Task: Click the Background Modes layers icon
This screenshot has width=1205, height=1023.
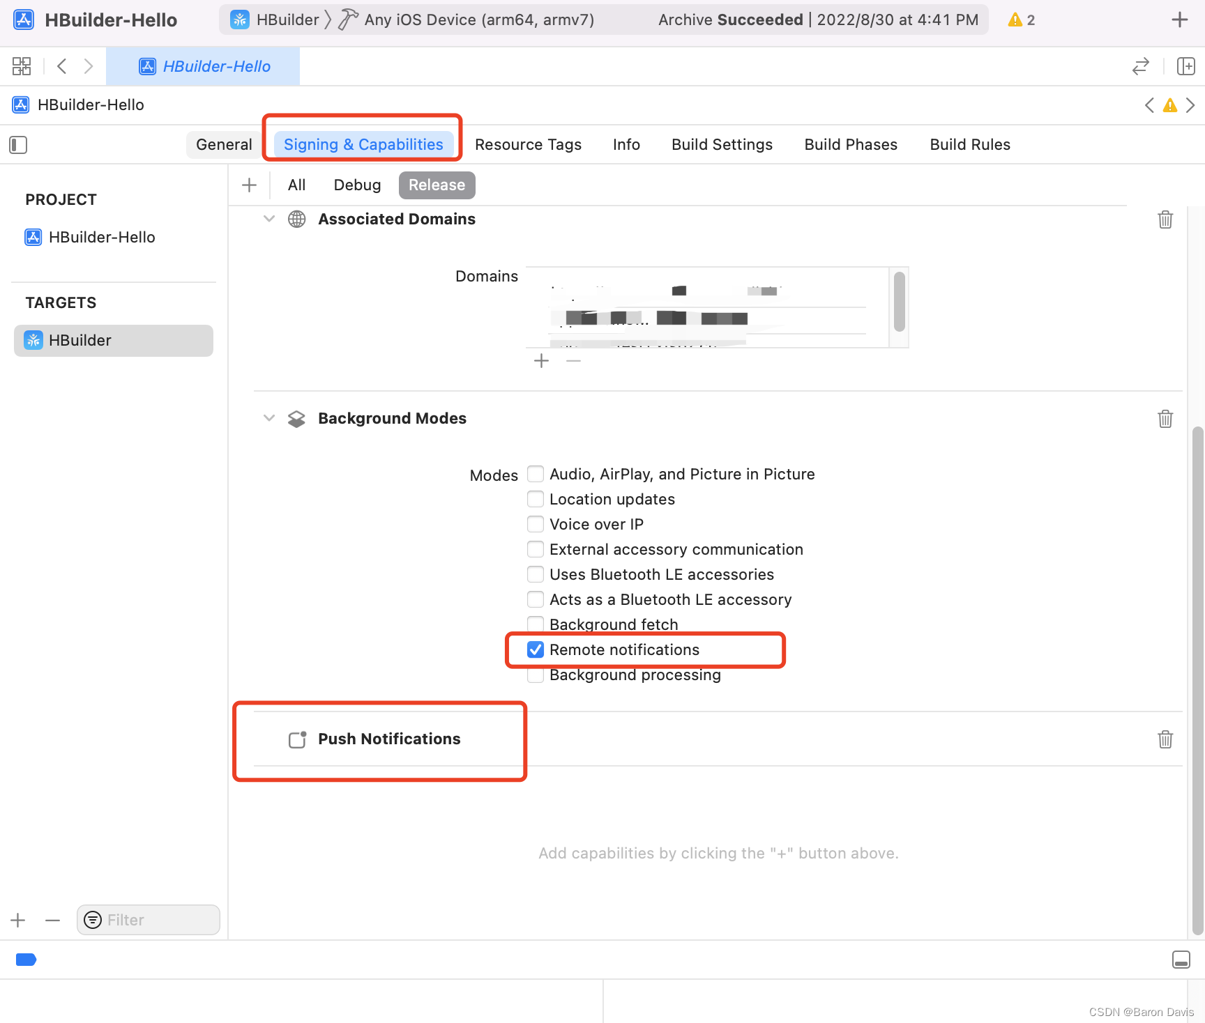Action: click(297, 419)
